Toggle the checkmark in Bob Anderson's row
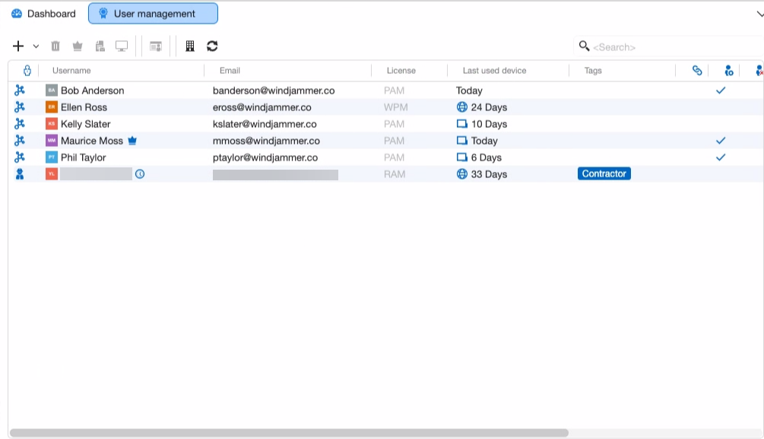 721,91
